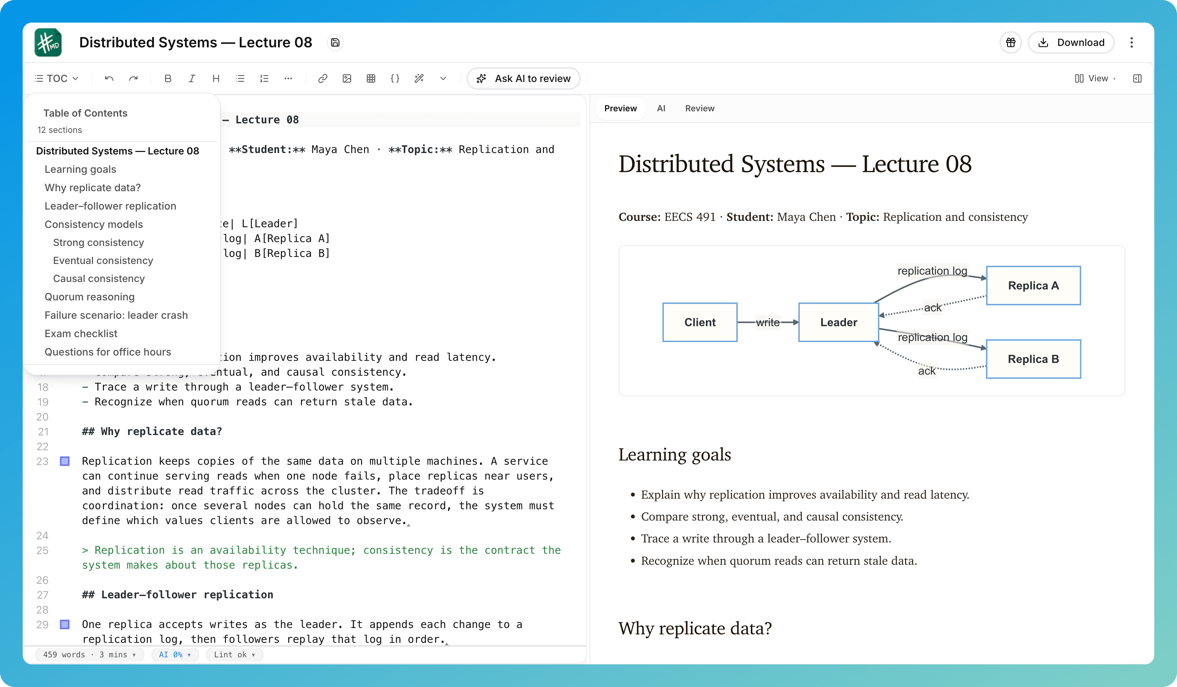This screenshot has height=687, width=1177.
Task: Click the '12 sections' label
Action: click(60, 130)
